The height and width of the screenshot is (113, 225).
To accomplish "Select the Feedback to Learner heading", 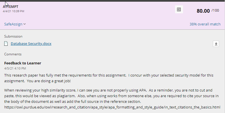I will (23, 63).
